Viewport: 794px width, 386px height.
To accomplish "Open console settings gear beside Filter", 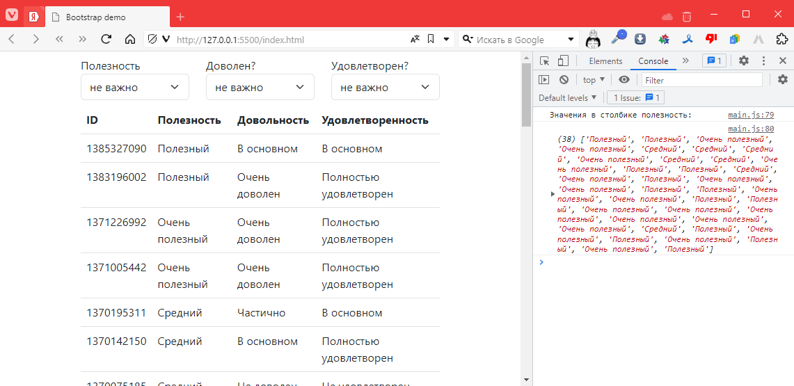I will point(782,80).
